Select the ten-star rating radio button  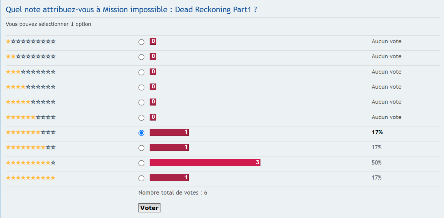click(141, 178)
